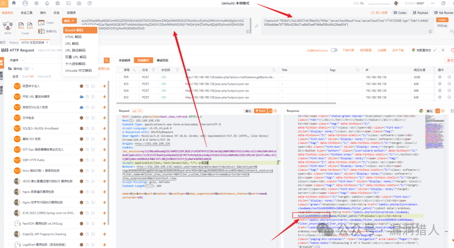The width and height of the screenshot is (454, 248).
Task: Select 双重 URL 解码 from the menu
Action: (80, 57)
